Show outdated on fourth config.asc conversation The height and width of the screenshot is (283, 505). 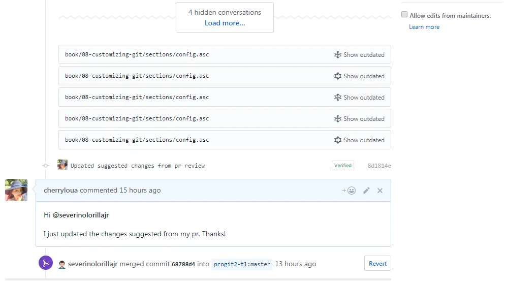359,119
